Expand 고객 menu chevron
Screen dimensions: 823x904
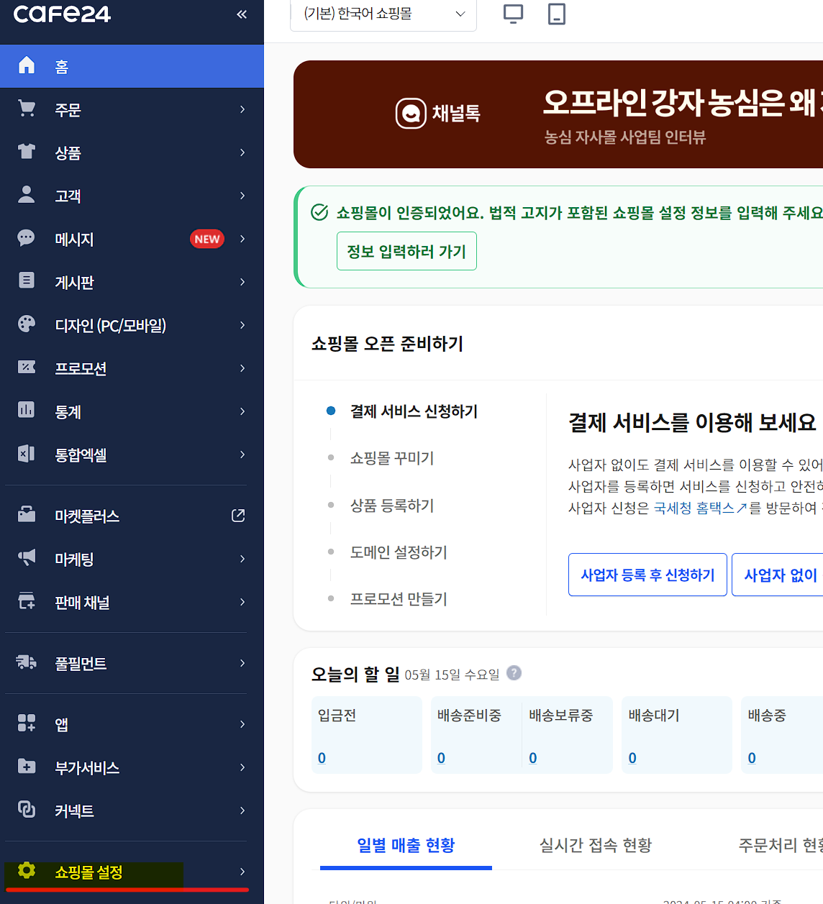[x=242, y=196]
